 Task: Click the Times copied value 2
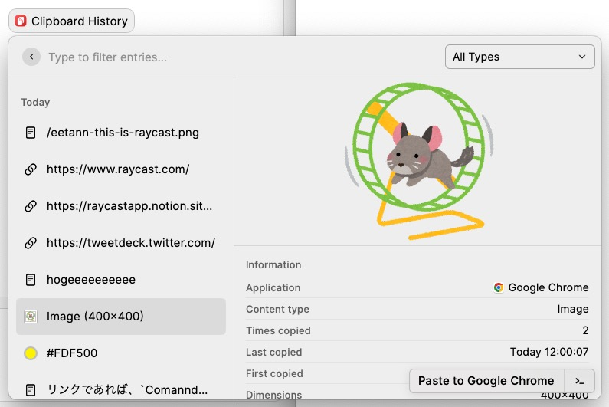585,330
